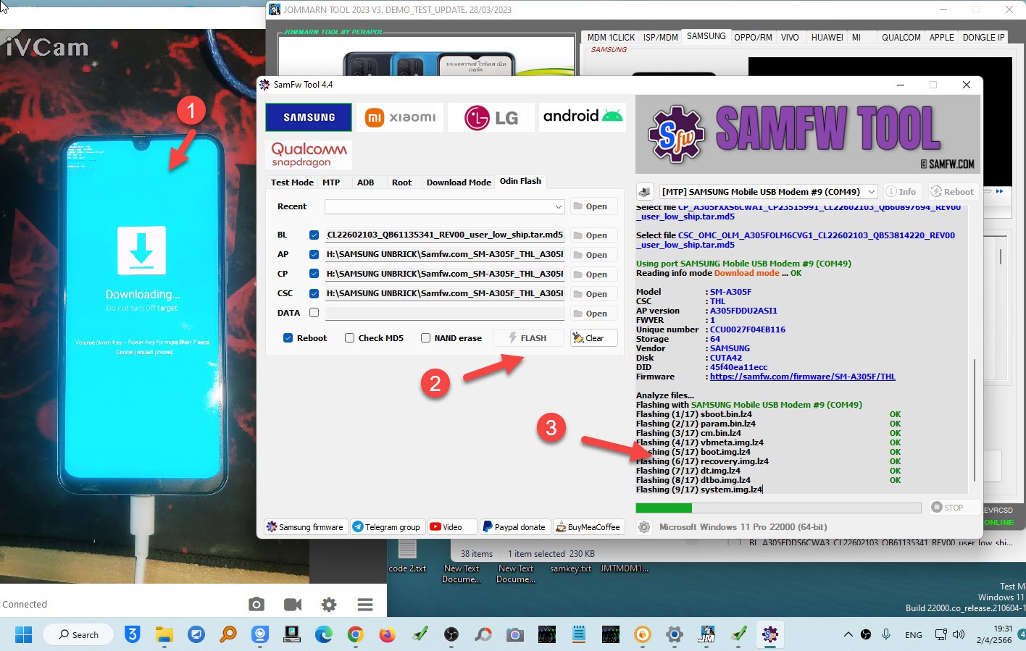Switch to SamFw Tool taskbar icon
This screenshot has width=1026, height=651.
[769, 635]
